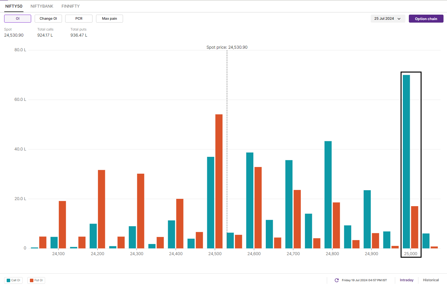Image resolution: width=447 pixels, height=286 pixels.
Task: Select the PCR view
Action: point(79,18)
